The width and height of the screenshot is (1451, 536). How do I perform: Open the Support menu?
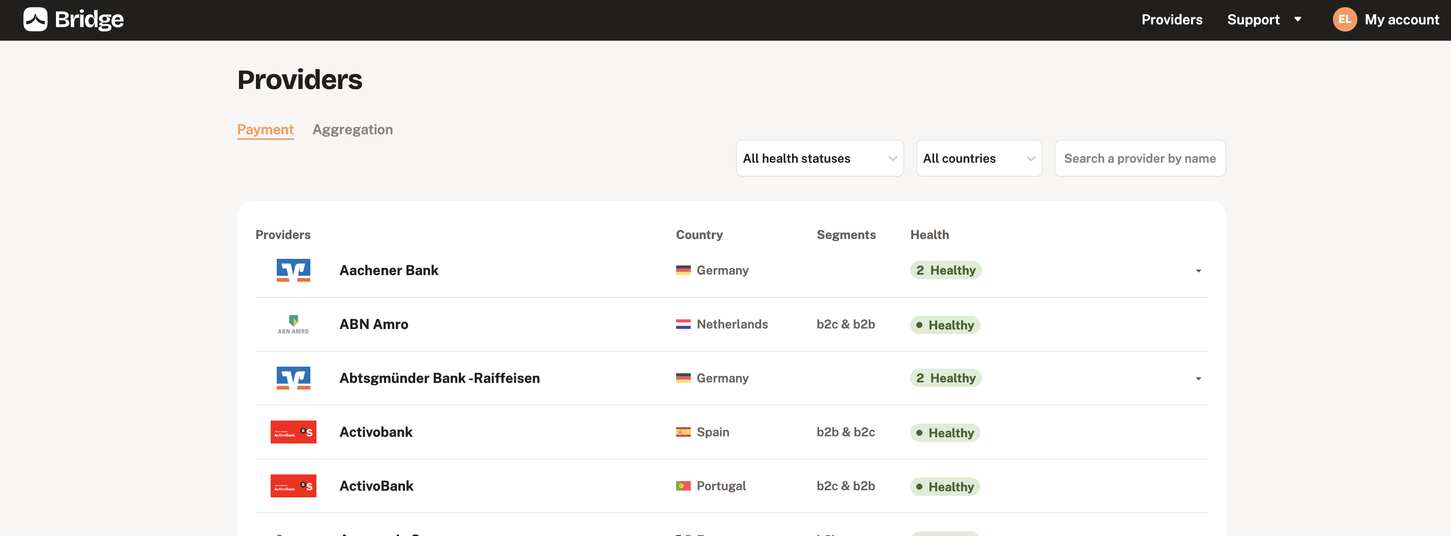pos(1253,20)
